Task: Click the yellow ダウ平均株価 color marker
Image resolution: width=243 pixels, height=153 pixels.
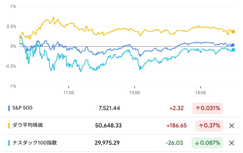Action: tap(9, 125)
